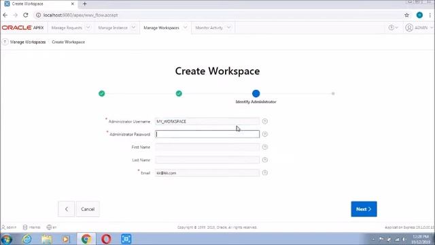This screenshot has width=435, height=245.
Task: Click the Oracle APEX logo
Action: coord(22,28)
